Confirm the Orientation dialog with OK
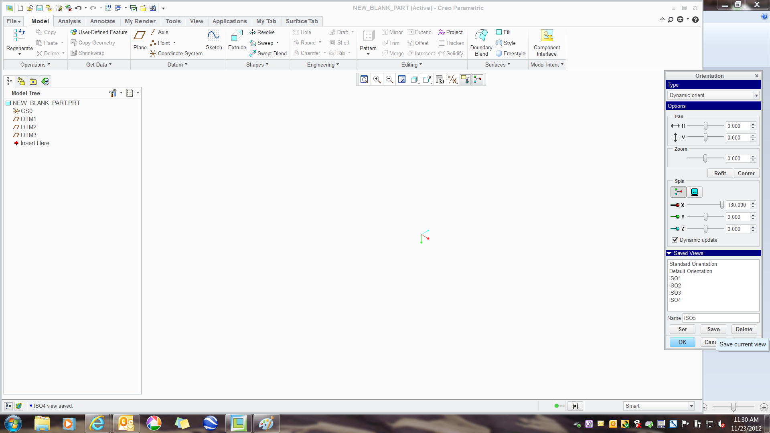Viewport: 770px width, 433px height. (x=682, y=342)
